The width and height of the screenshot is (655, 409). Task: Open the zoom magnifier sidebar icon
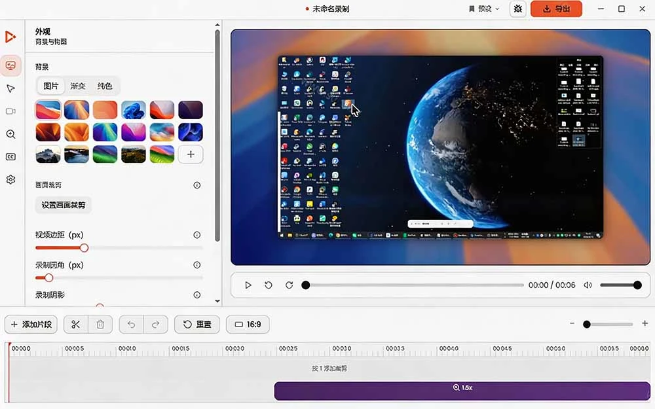click(10, 134)
